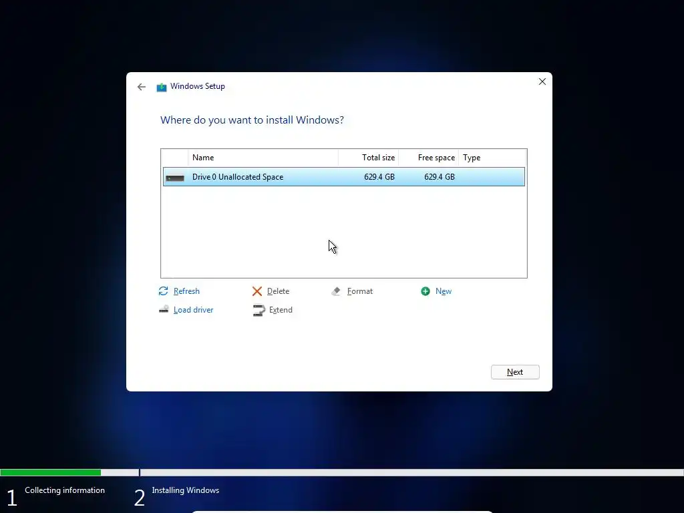Screen dimensions: 684x513
Task: Sort by the Name column header
Action: click(263, 158)
